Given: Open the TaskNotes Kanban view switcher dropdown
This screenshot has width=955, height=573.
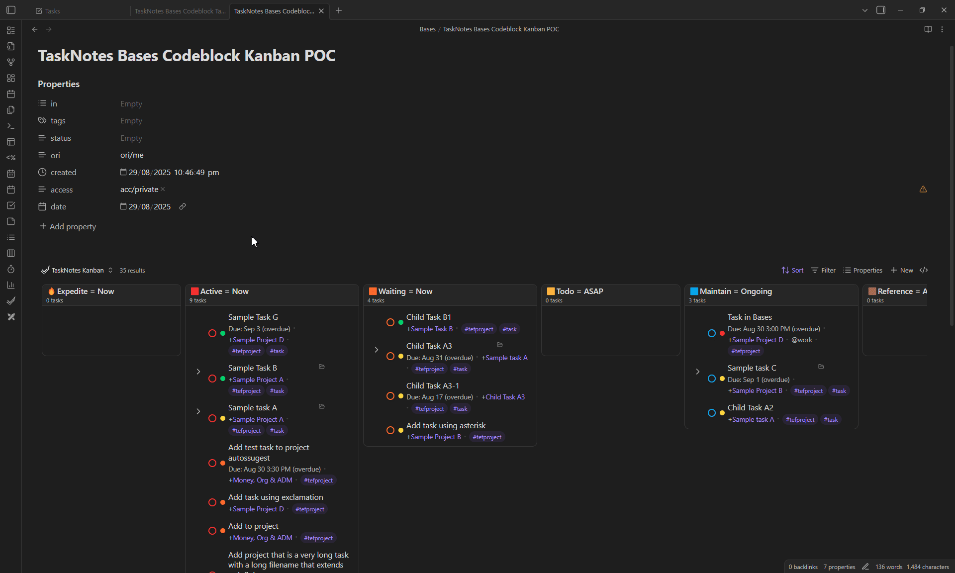Looking at the screenshot, I should [78, 270].
